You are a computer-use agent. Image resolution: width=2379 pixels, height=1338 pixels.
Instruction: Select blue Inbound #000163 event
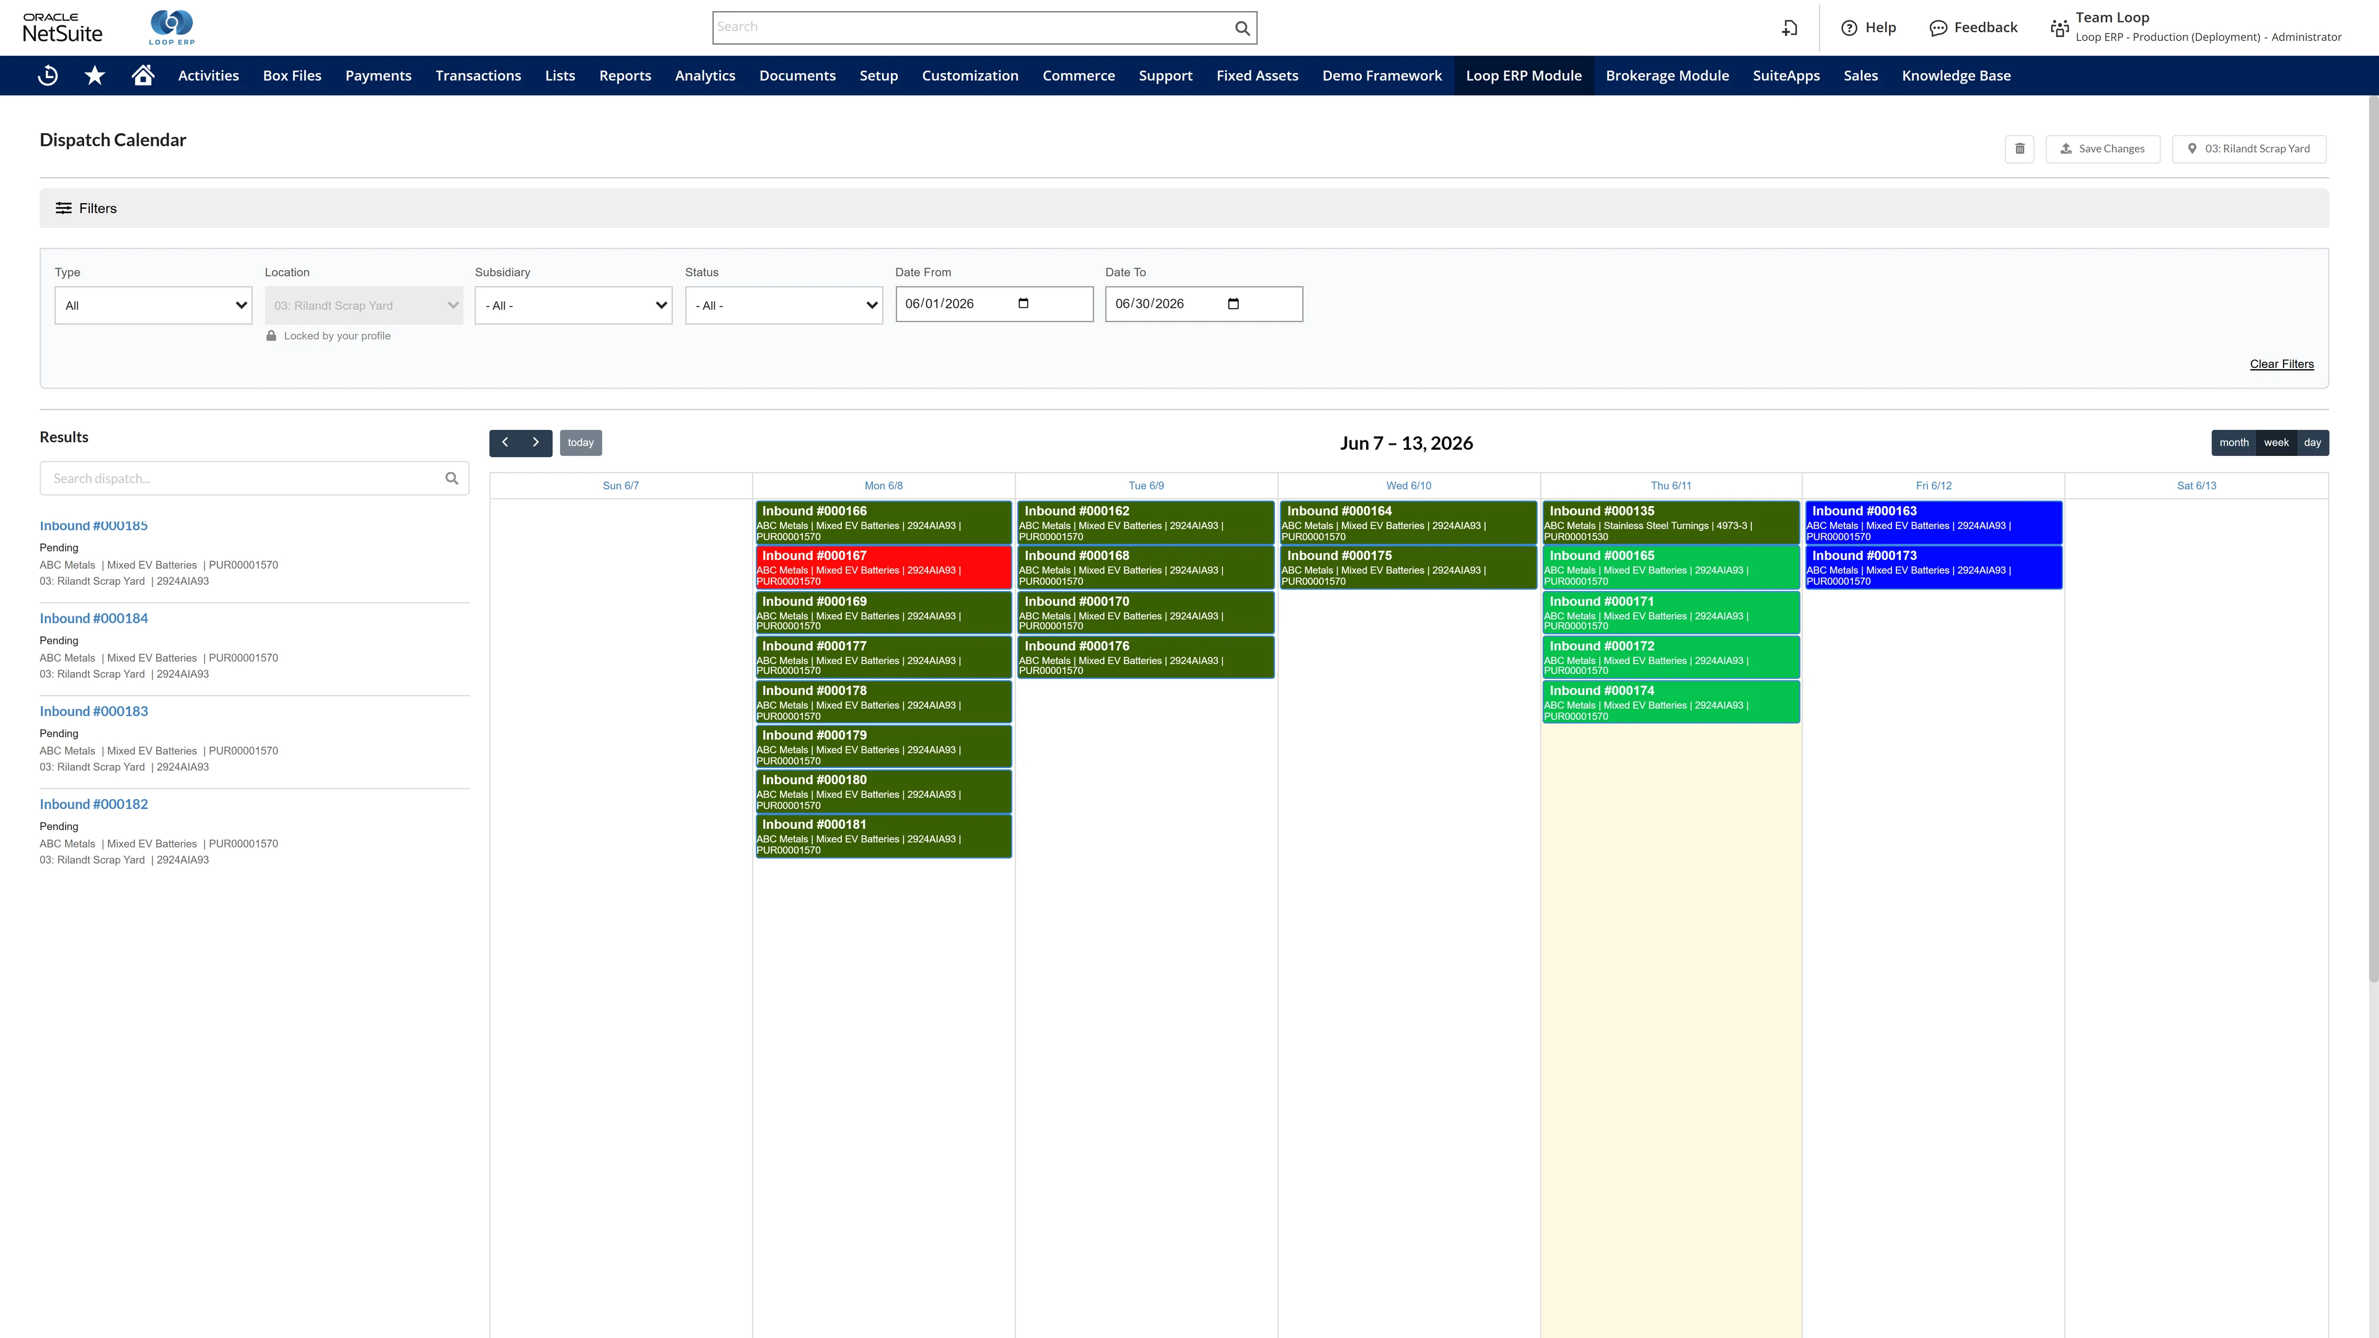[x=1934, y=523]
